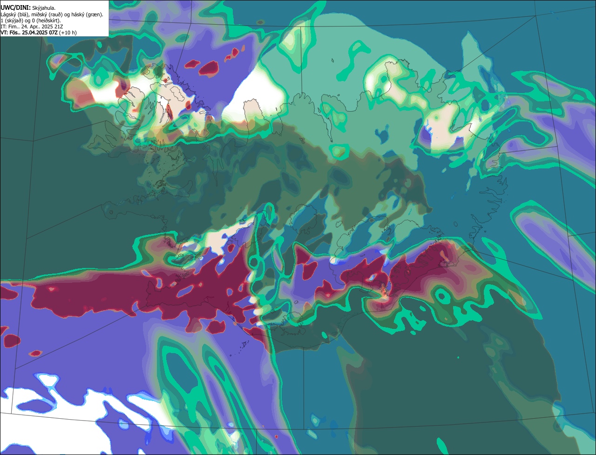
Task: Click the "1 (skýjað)" legend text
Action: [12, 21]
